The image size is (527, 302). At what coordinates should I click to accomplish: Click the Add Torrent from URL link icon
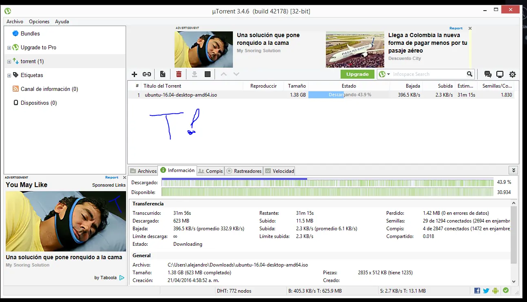tap(147, 74)
